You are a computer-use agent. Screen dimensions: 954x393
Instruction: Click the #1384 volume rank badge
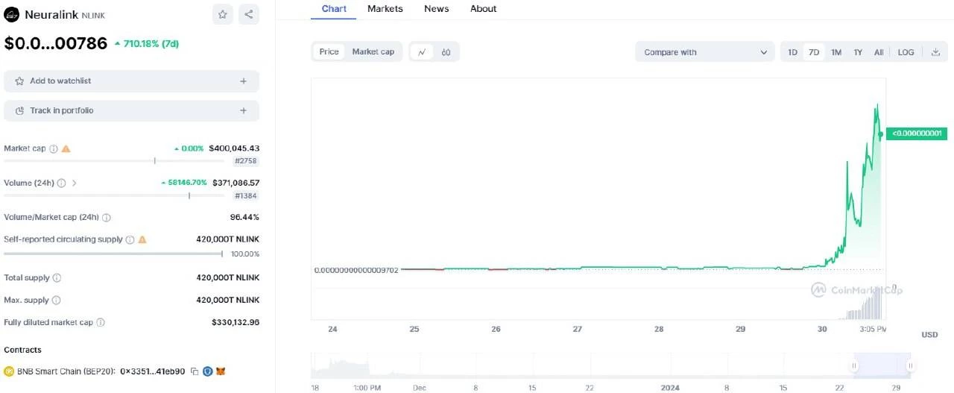246,195
